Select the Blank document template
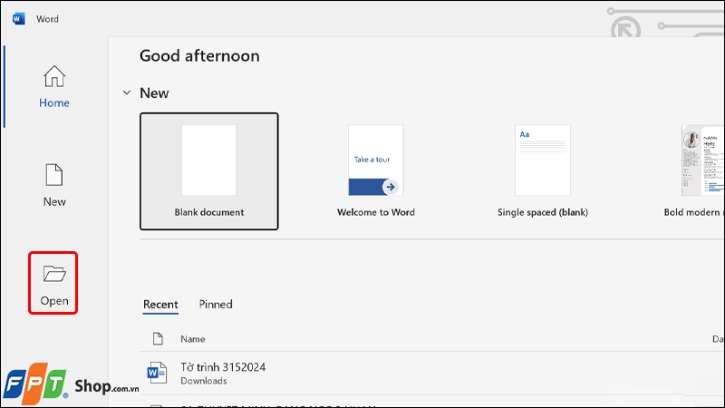725x408 pixels. click(x=209, y=171)
